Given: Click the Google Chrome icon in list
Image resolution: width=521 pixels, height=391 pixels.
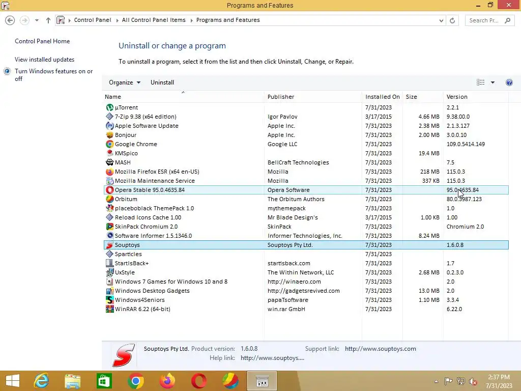Looking at the screenshot, I should (x=110, y=144).
